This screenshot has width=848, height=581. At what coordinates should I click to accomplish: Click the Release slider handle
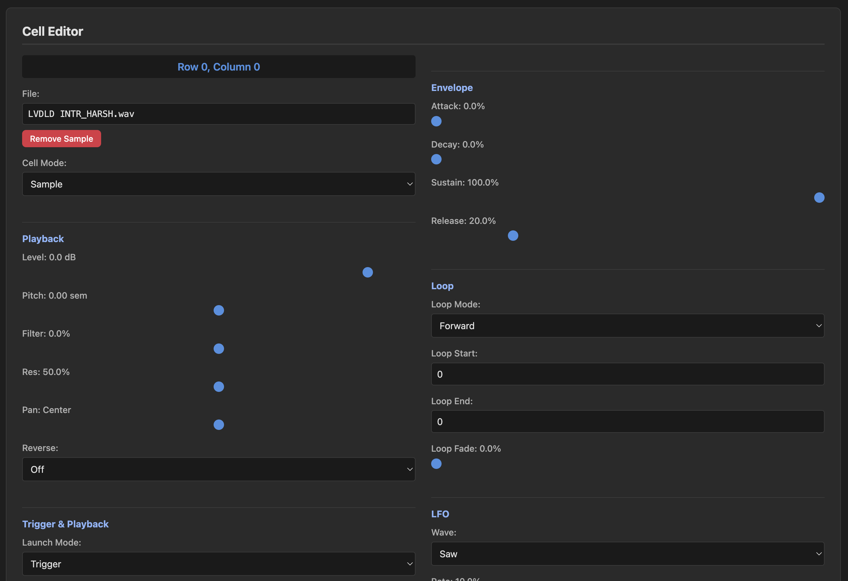tap(513, 236)
